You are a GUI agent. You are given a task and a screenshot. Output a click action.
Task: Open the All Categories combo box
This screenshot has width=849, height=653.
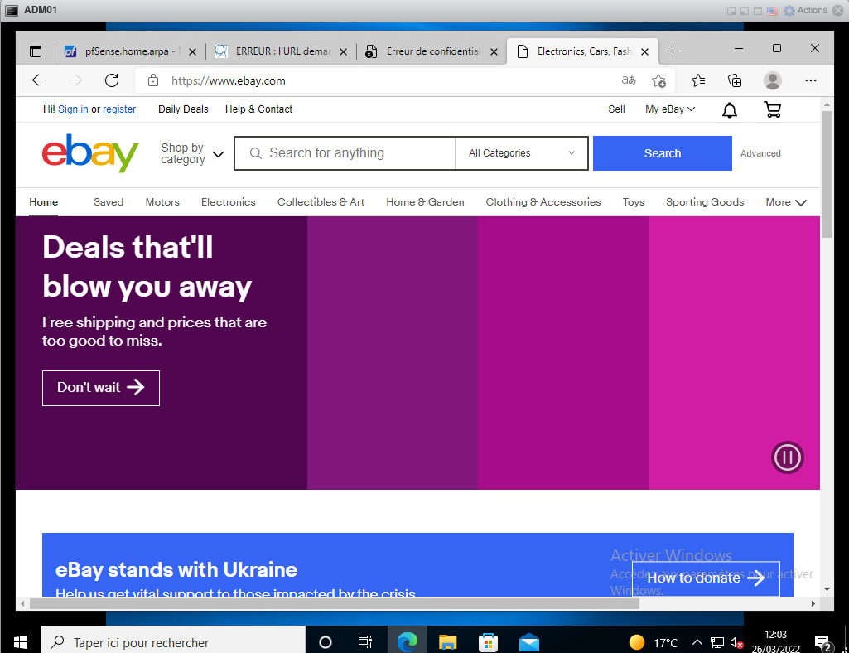coord(521,153)
